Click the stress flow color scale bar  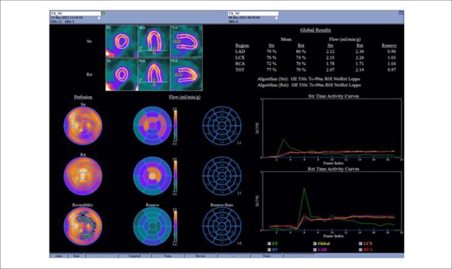pos(175,126)
